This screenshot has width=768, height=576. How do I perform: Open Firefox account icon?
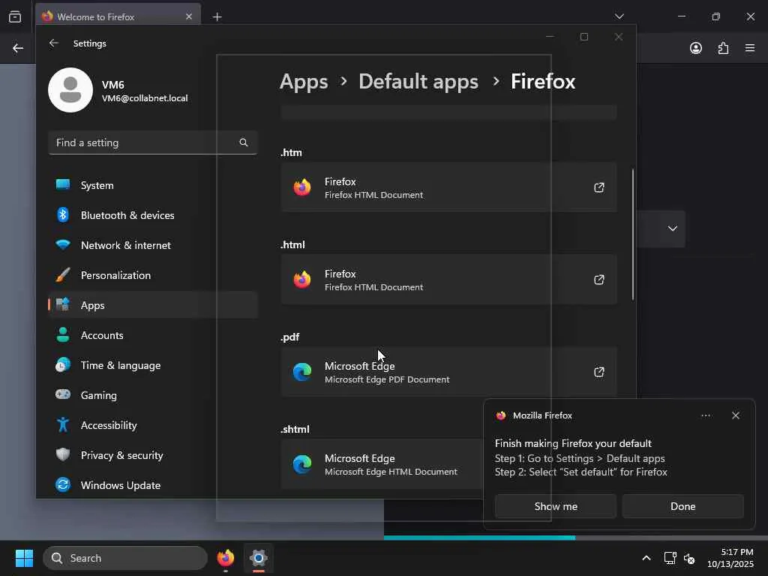(x=696, y=48)
